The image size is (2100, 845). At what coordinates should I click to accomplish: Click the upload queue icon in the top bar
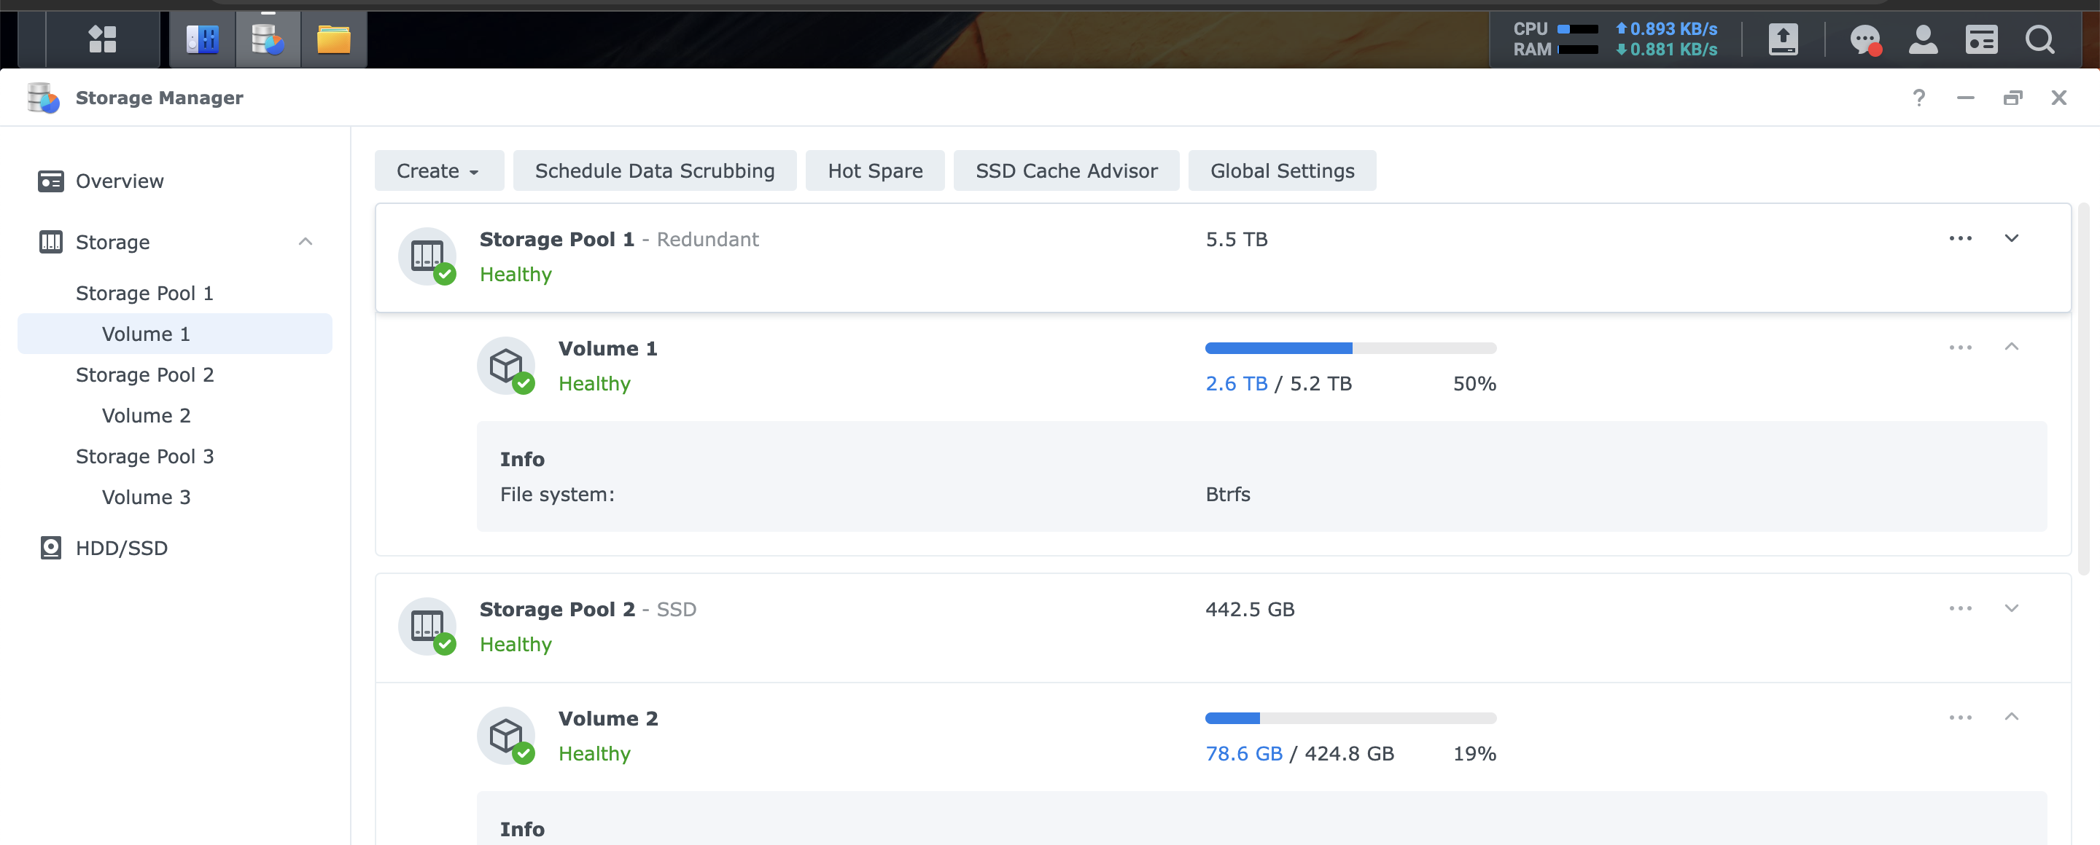pos(1783,39)
